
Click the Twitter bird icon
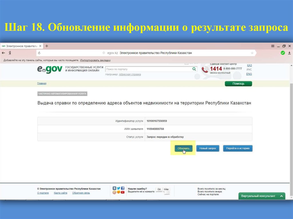tap(118, 188)
